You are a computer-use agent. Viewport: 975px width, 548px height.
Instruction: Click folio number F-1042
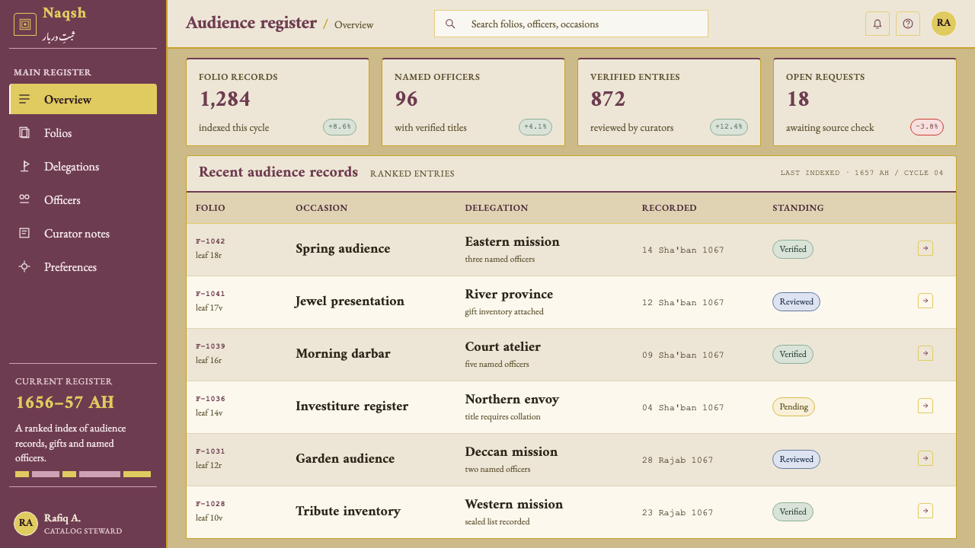[210, 241]
